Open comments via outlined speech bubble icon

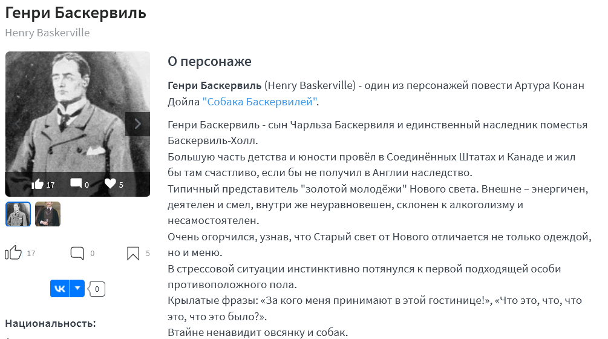(77, 253)
